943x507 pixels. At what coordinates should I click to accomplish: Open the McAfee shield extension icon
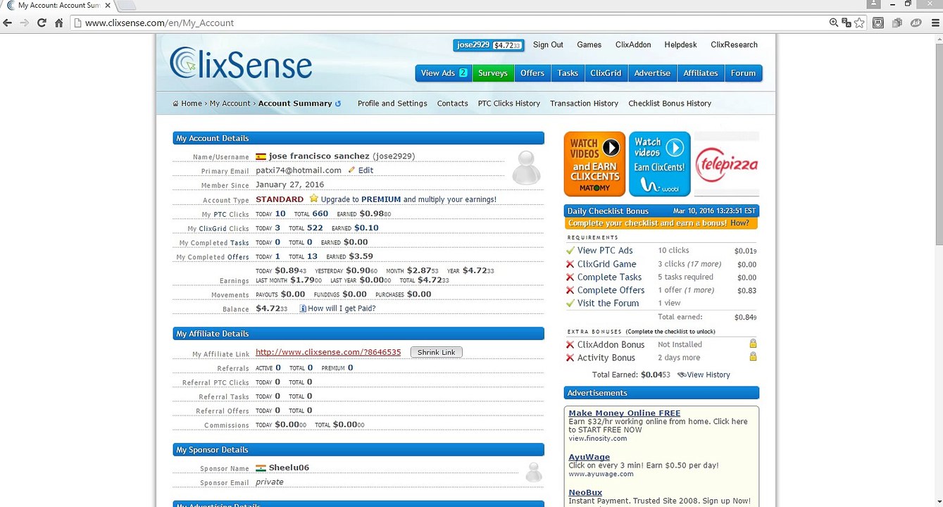tap(878, 23)
